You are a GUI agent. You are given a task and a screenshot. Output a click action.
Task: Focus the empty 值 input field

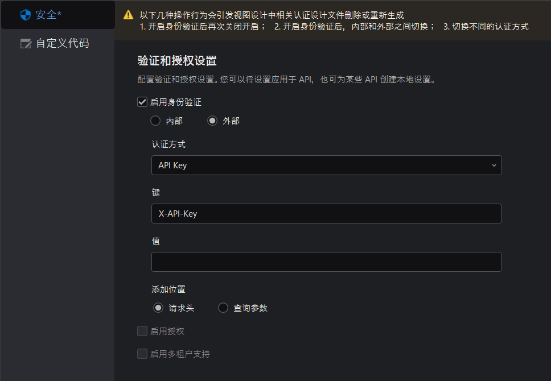pyautogui.click(x=326, y=262)
